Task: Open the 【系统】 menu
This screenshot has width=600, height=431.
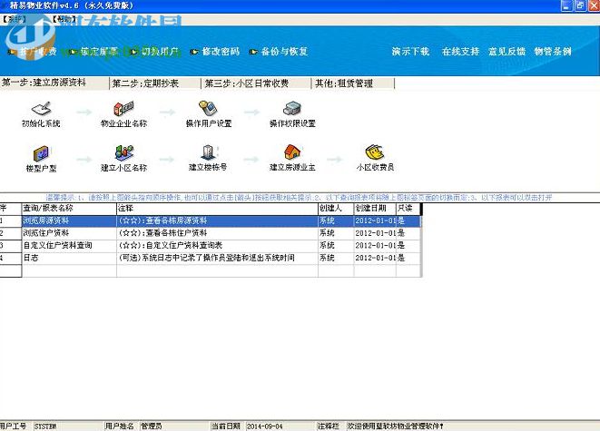Action: pos(14,19)
